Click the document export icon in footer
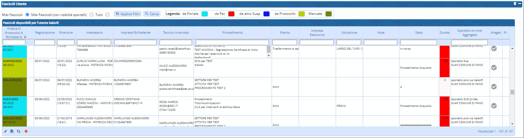Image resolution: width=524 pixels, height=138 pixels. coord(12,131)
